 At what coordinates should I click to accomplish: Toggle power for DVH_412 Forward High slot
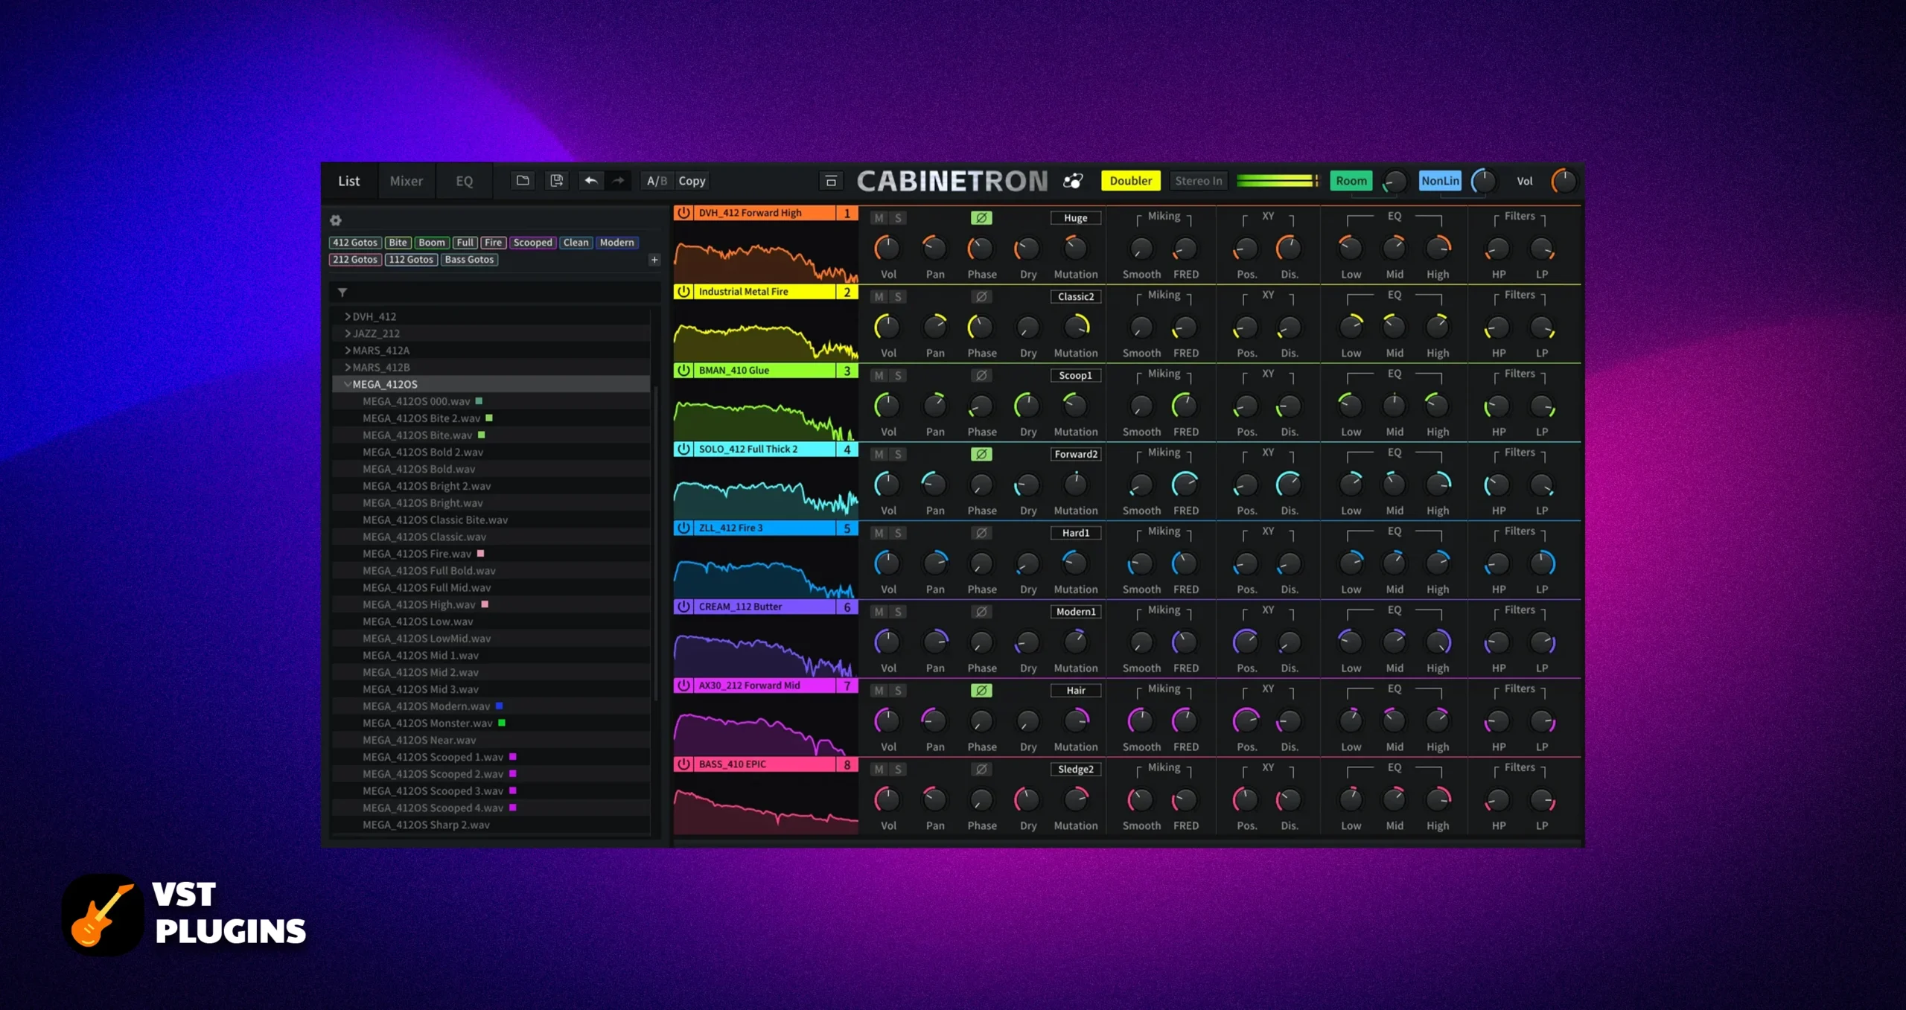point(683,213)
